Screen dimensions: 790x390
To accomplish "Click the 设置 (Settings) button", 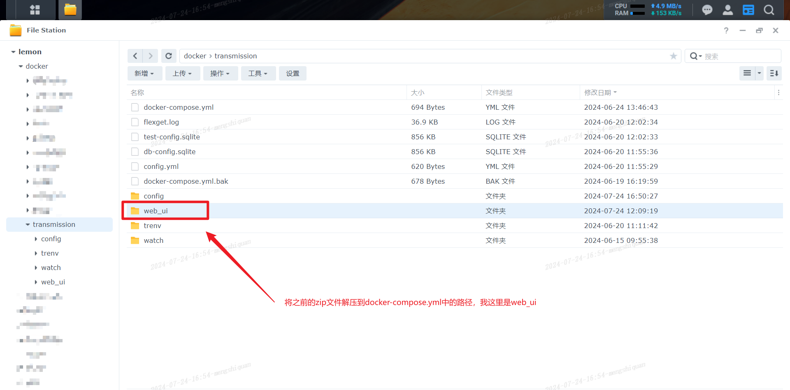I will coord(293,73).
